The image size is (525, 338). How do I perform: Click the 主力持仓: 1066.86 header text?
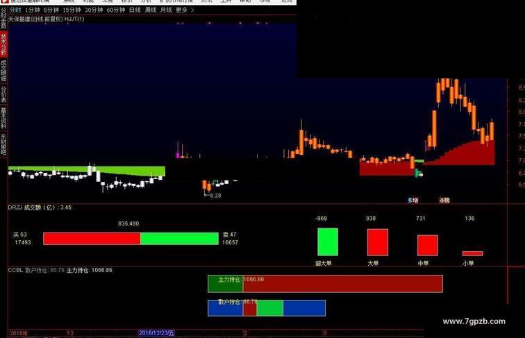[90, 270]
